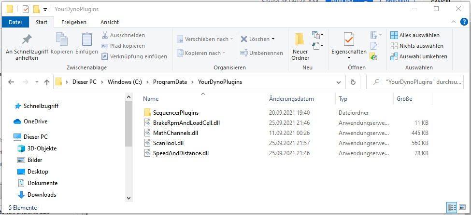
Task: Switch to the Ansicht tab
Action: (110, 22)
